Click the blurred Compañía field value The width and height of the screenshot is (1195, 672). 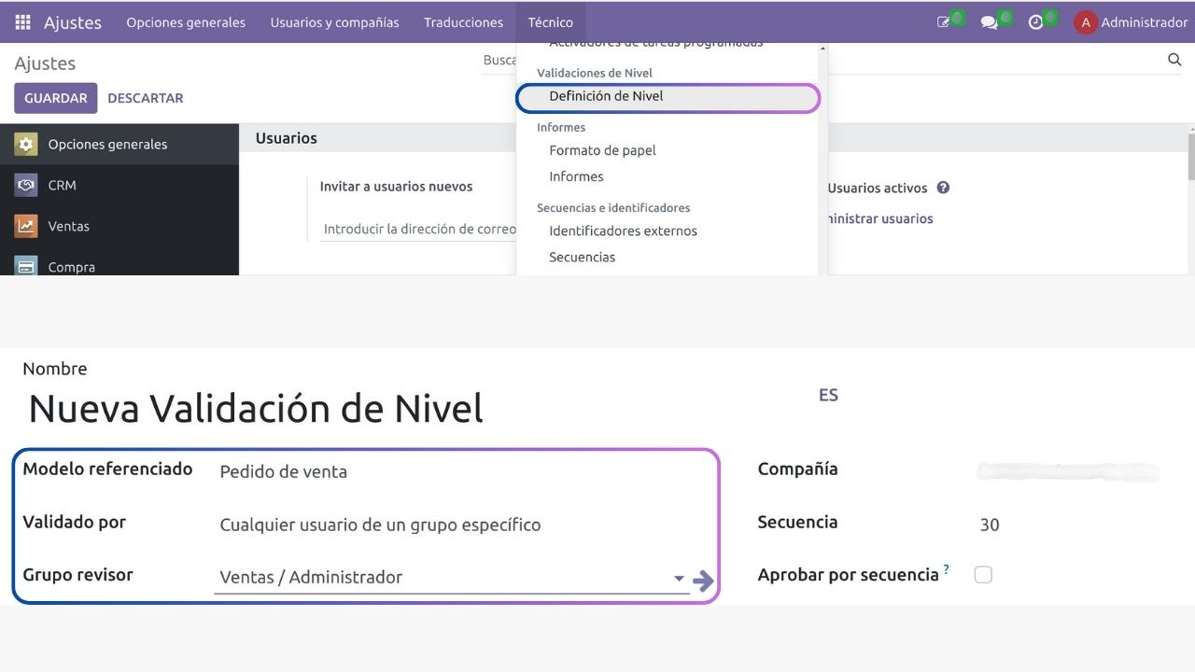click(x=1069, y=471)
